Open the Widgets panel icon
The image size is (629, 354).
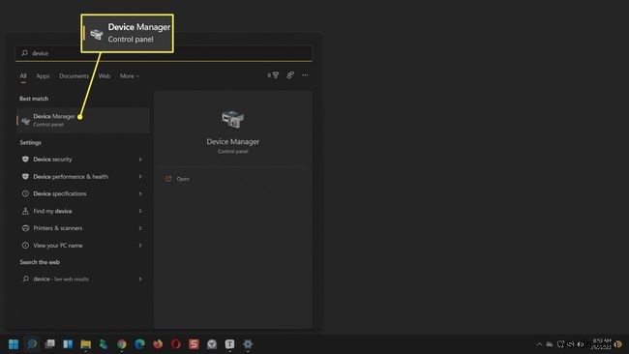(x=68, y=344)
